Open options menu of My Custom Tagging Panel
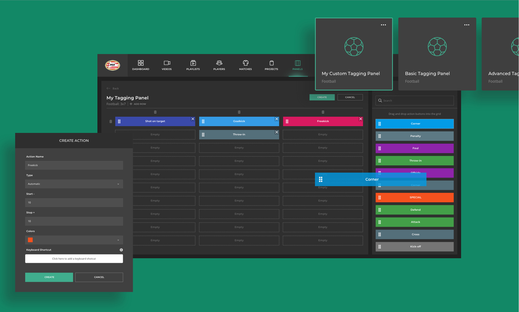The image size is (519, 312). click(383, 25)
